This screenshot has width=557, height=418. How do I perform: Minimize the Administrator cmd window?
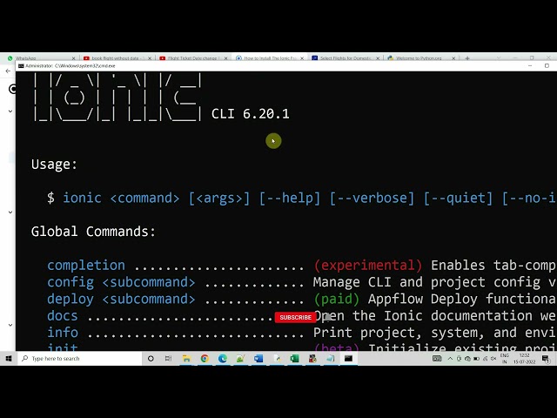[x=530, y=66]
